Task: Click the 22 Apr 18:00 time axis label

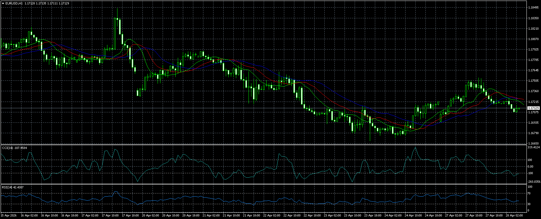Action: 312,216
